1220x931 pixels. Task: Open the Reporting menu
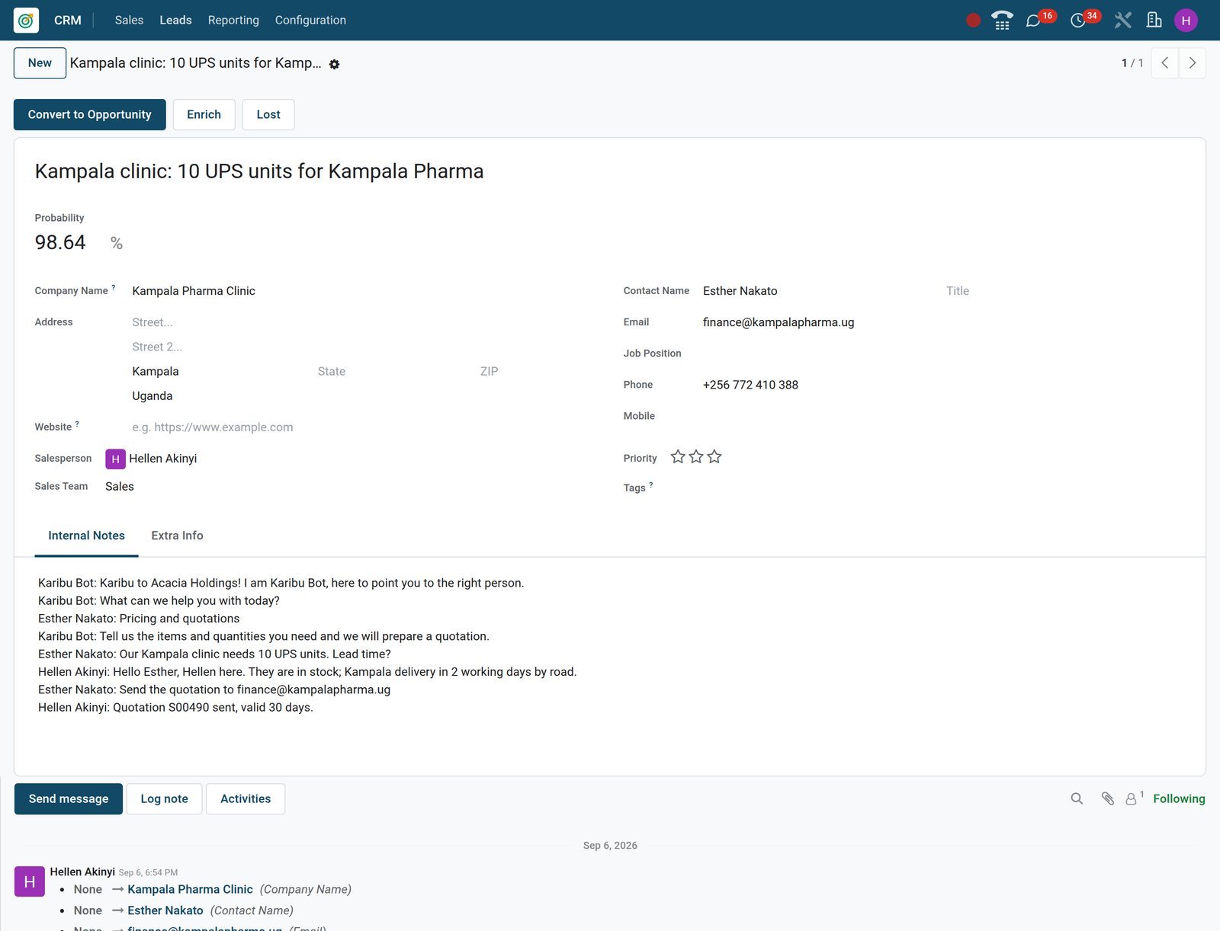233,21
